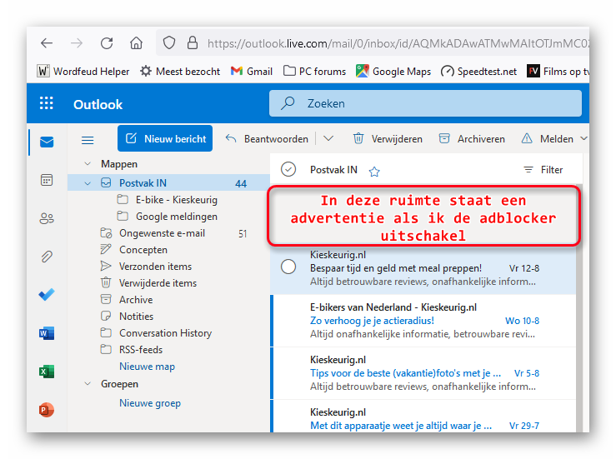The height and width of the screenshot is (459, 616).
Task: Click the Nieuw bericht button
Action: pyautogui.click(x=165, y=139)
